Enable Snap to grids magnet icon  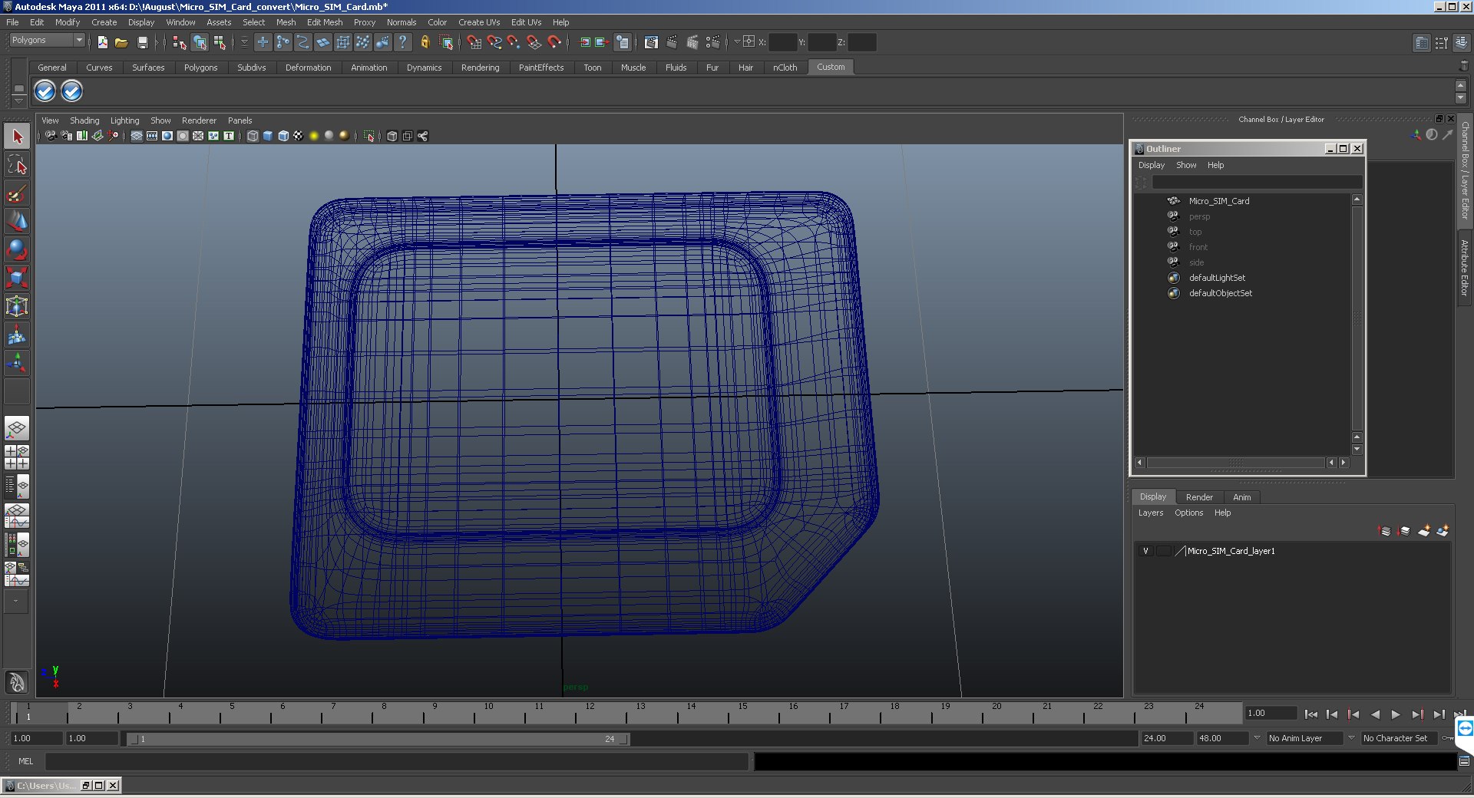[474, 42]
